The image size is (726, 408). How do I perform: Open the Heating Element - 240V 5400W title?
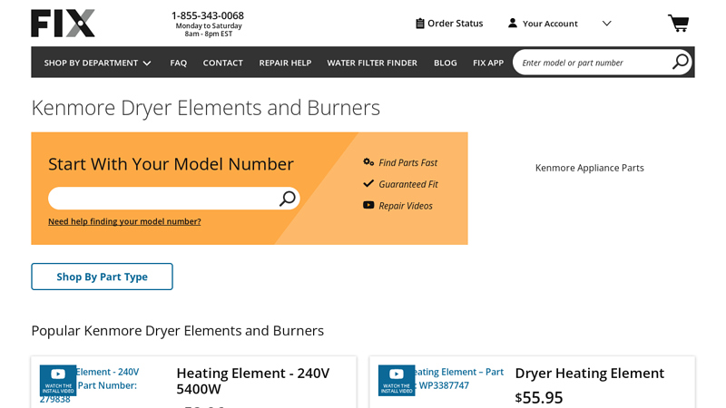(x=253, y=381)
